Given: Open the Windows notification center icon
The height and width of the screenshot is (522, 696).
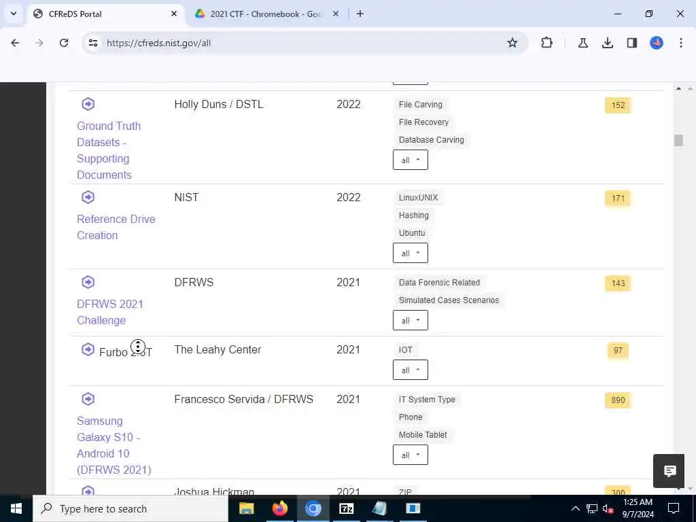Looking at the screenshot, I should [x=674, y=508].
